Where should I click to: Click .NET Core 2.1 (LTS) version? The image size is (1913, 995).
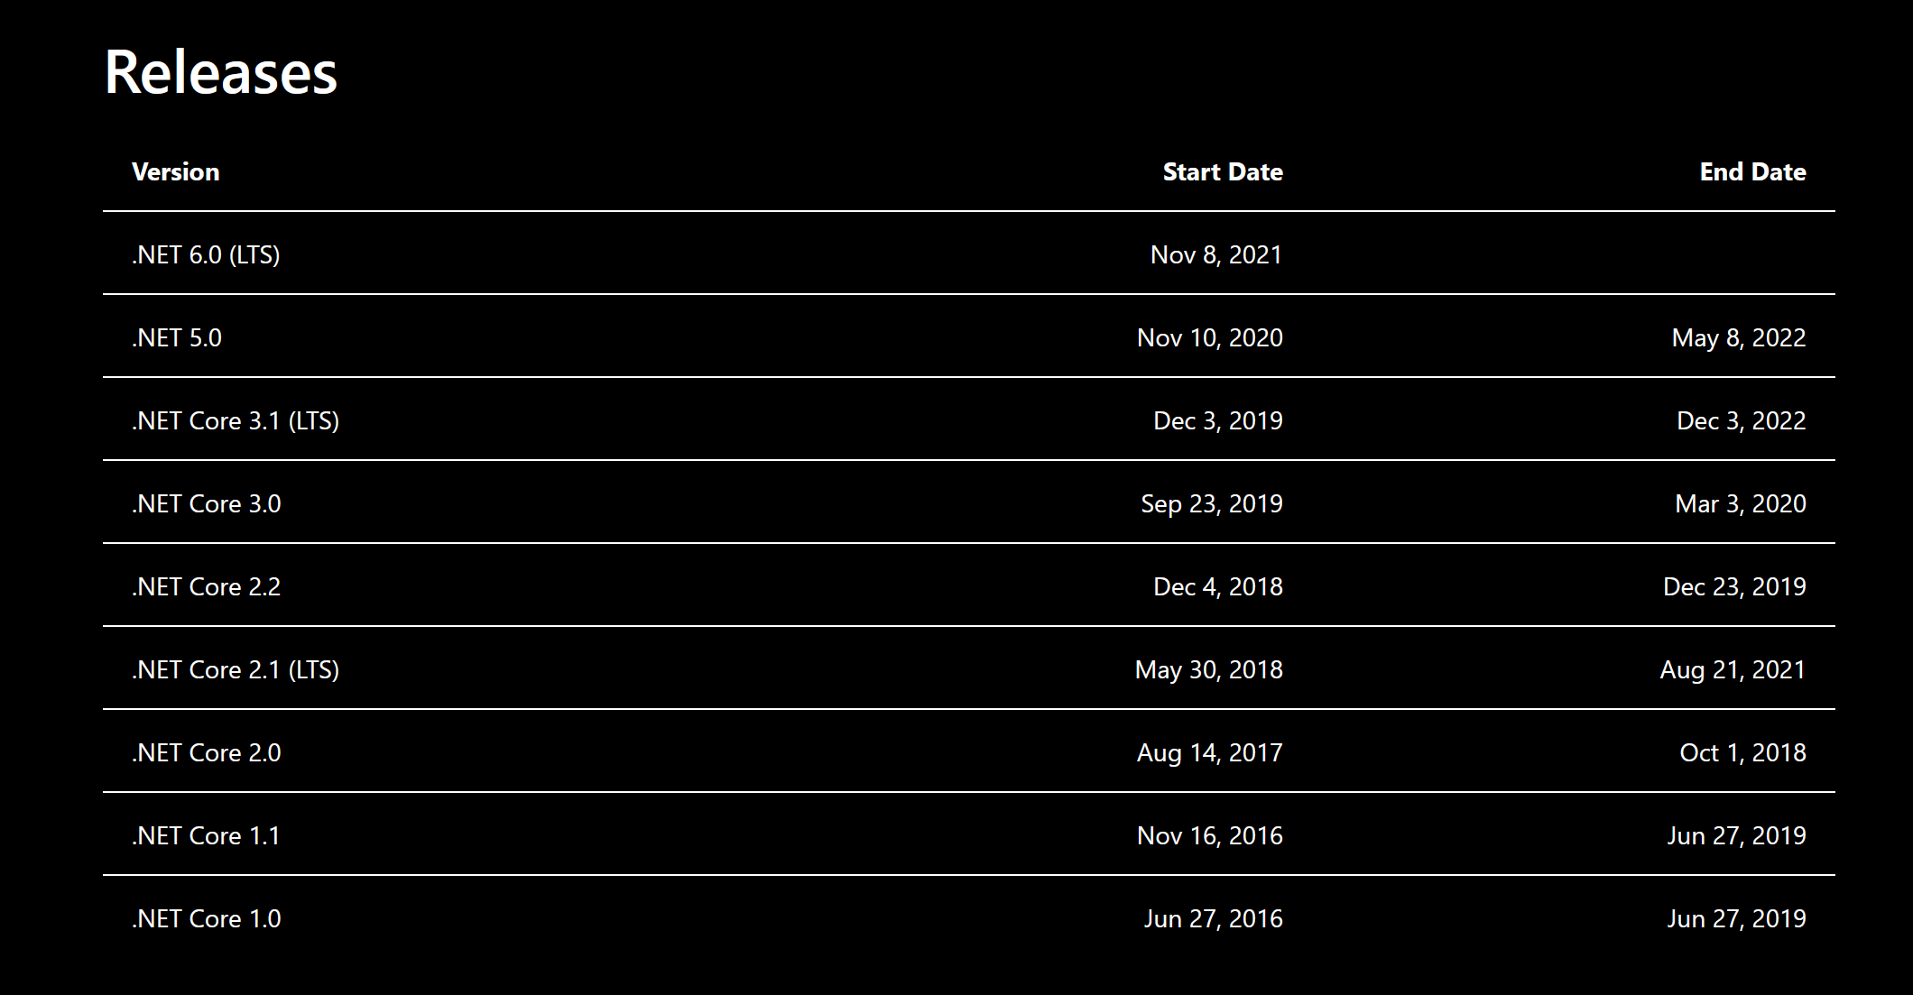pyautogui.click(x=236, y=670)
